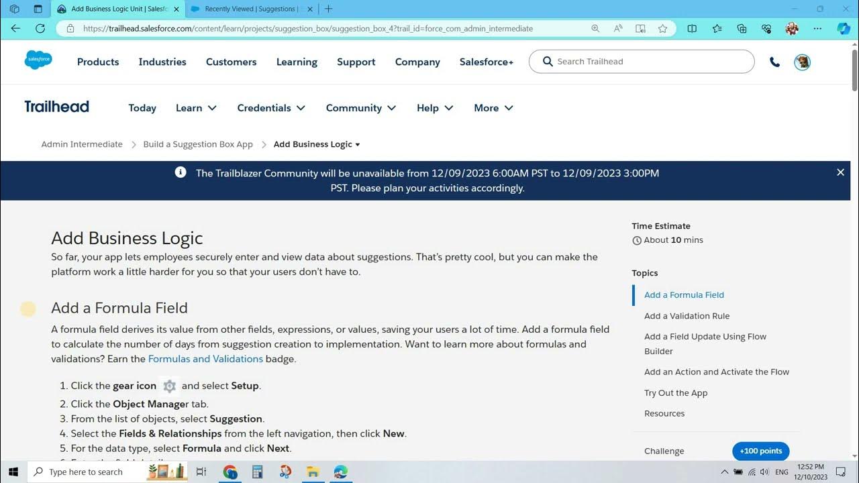Jump to Add an Action and Activate the Flow
The height and width of the screenshot is (483, 859).
point(717,372)
